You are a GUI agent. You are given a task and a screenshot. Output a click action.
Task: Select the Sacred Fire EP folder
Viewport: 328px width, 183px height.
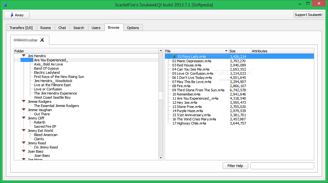click(x=45, y=126)
